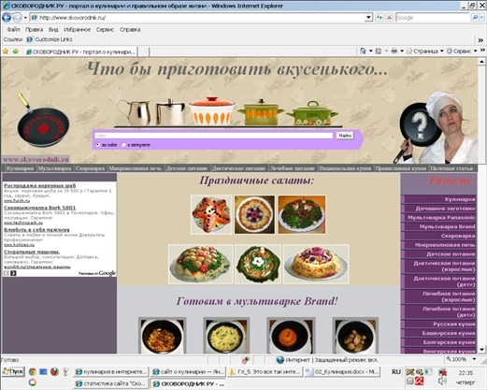Open the Правка menu
This screenshot has height=390, width=487.
tap(35, 30)
